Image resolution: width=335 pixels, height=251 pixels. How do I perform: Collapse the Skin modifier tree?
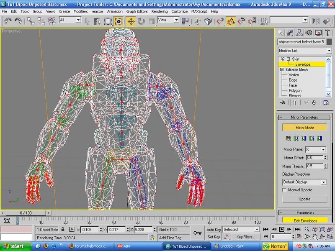point(288,59)
